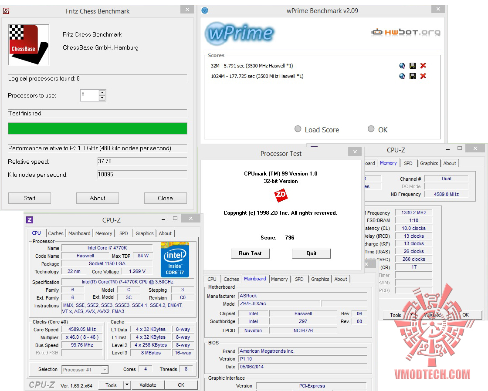Click Kilo nodes per second field 18095
488x391 pixels.
142,175
